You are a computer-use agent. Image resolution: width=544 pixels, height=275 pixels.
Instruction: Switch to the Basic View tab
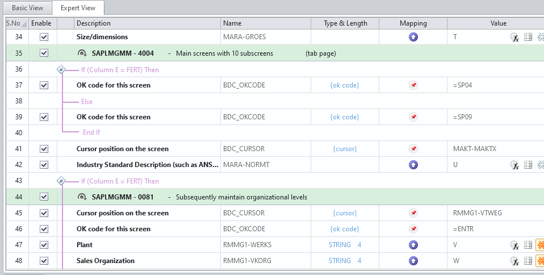click(26, 8)
